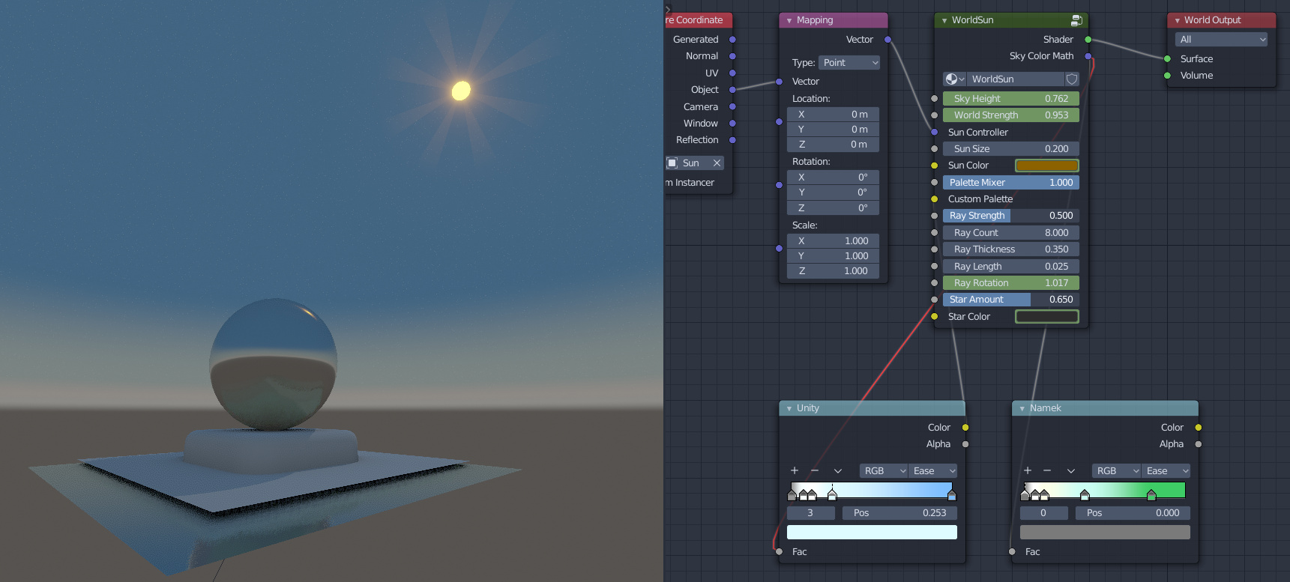Add a color stop in Unity color ramp
The width and height of the screenshot is (1290, 582).
pyautogui.click(x=795, y=471)
